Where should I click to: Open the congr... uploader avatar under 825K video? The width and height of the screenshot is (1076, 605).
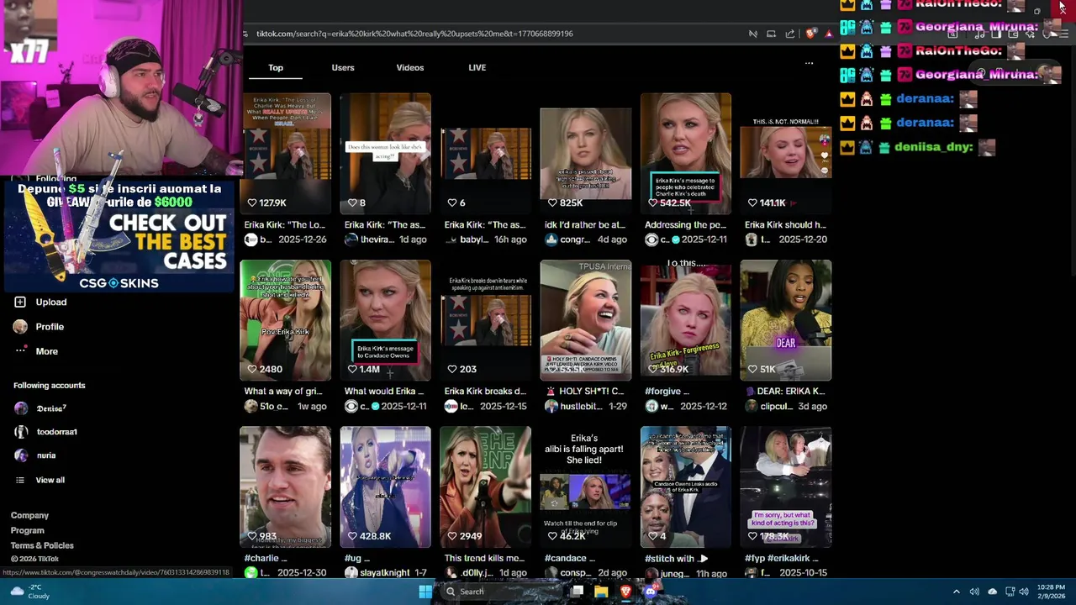pyautogui.click(x=551, y=239)
